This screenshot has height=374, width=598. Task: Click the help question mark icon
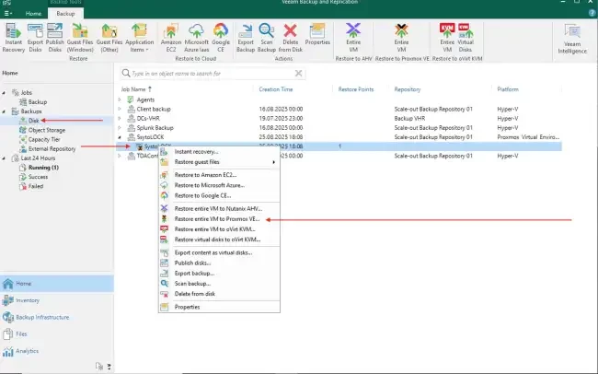point(592,13)
